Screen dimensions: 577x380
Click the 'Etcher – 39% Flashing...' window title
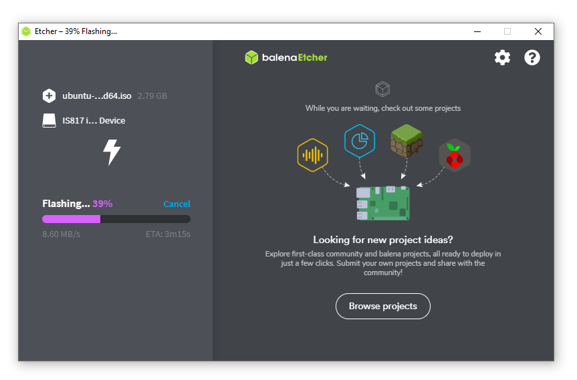pyautogui.click(x=76, y=31)
